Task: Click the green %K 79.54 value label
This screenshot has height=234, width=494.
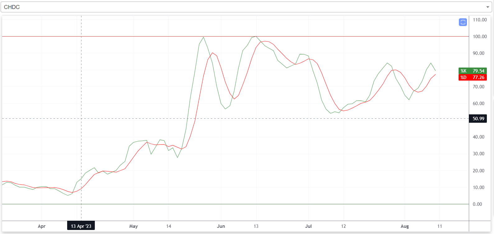Action: pos(473,71)
